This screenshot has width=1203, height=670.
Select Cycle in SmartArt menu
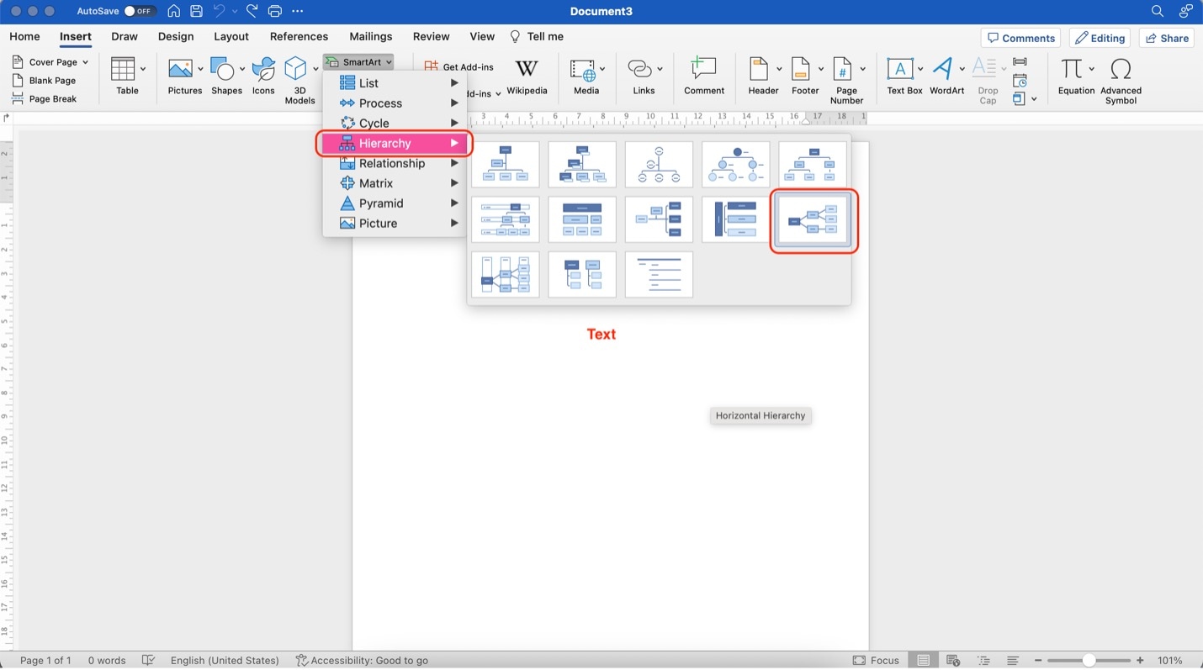tap(395, 124)
